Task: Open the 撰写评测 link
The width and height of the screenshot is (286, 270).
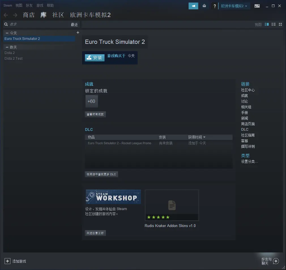Action: point(248,146)
